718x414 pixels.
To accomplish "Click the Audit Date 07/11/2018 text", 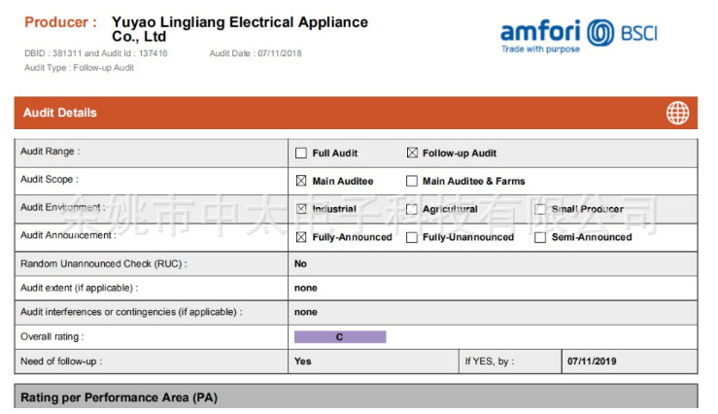I will coord(256,53).
